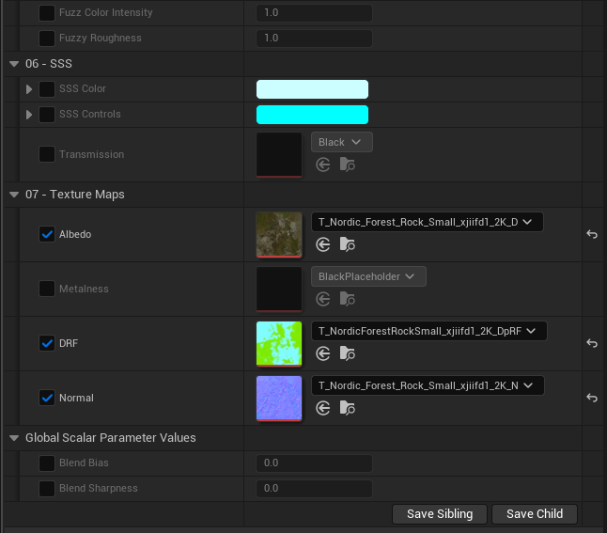The width and height of the screenshot is (607, 533).
Task: Click the Save Child button
Action: point(535,514)
